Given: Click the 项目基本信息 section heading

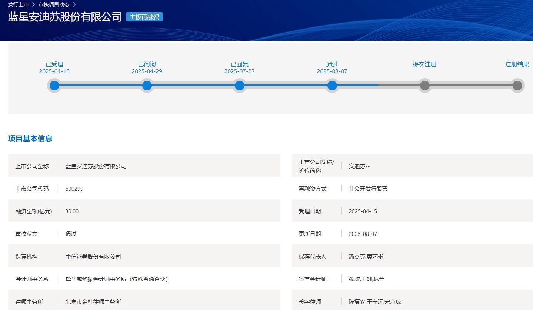Looking at the screenshot, I should [x=30, y=139].
